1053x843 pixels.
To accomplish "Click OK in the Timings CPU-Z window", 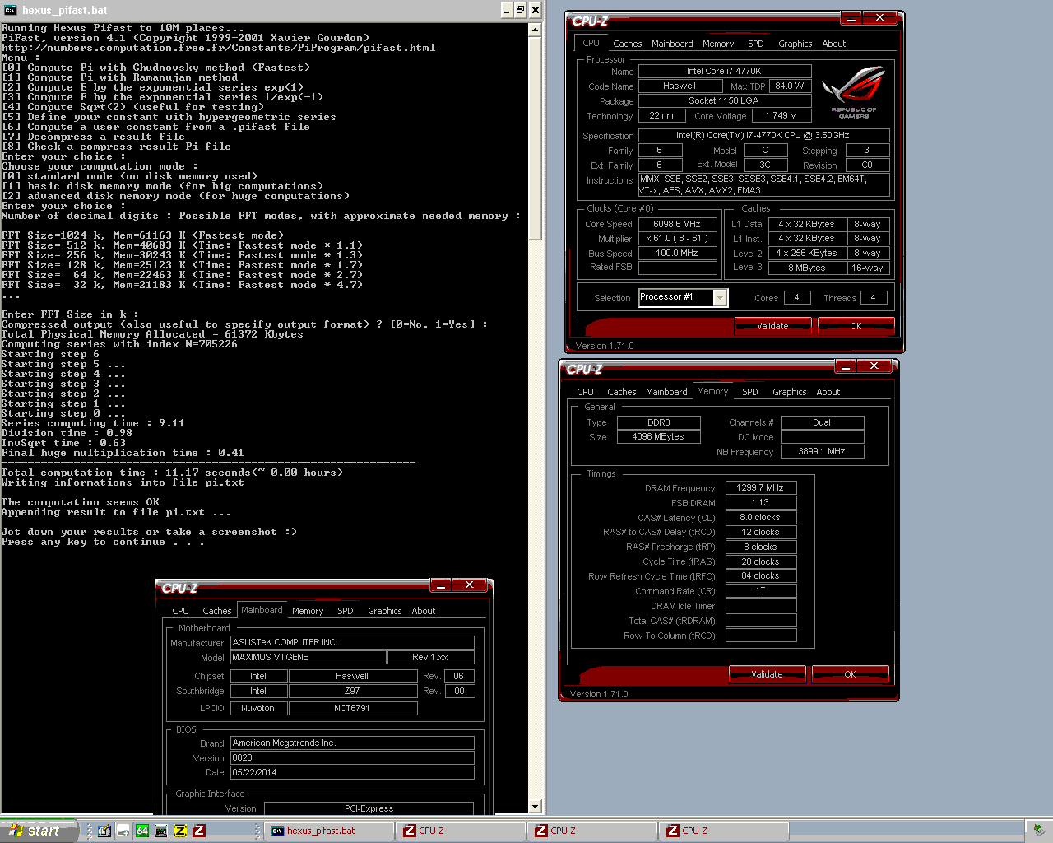I will (x=850, y=674).
